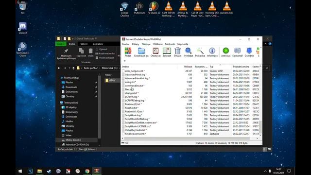Viewport: 311px width, 175px height.
Task: Select Jednotka CD-ROM (D:) in sidebar
Action: [77, 145]
